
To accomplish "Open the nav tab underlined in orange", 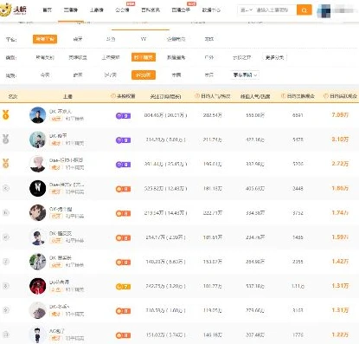I will [71, 10].
